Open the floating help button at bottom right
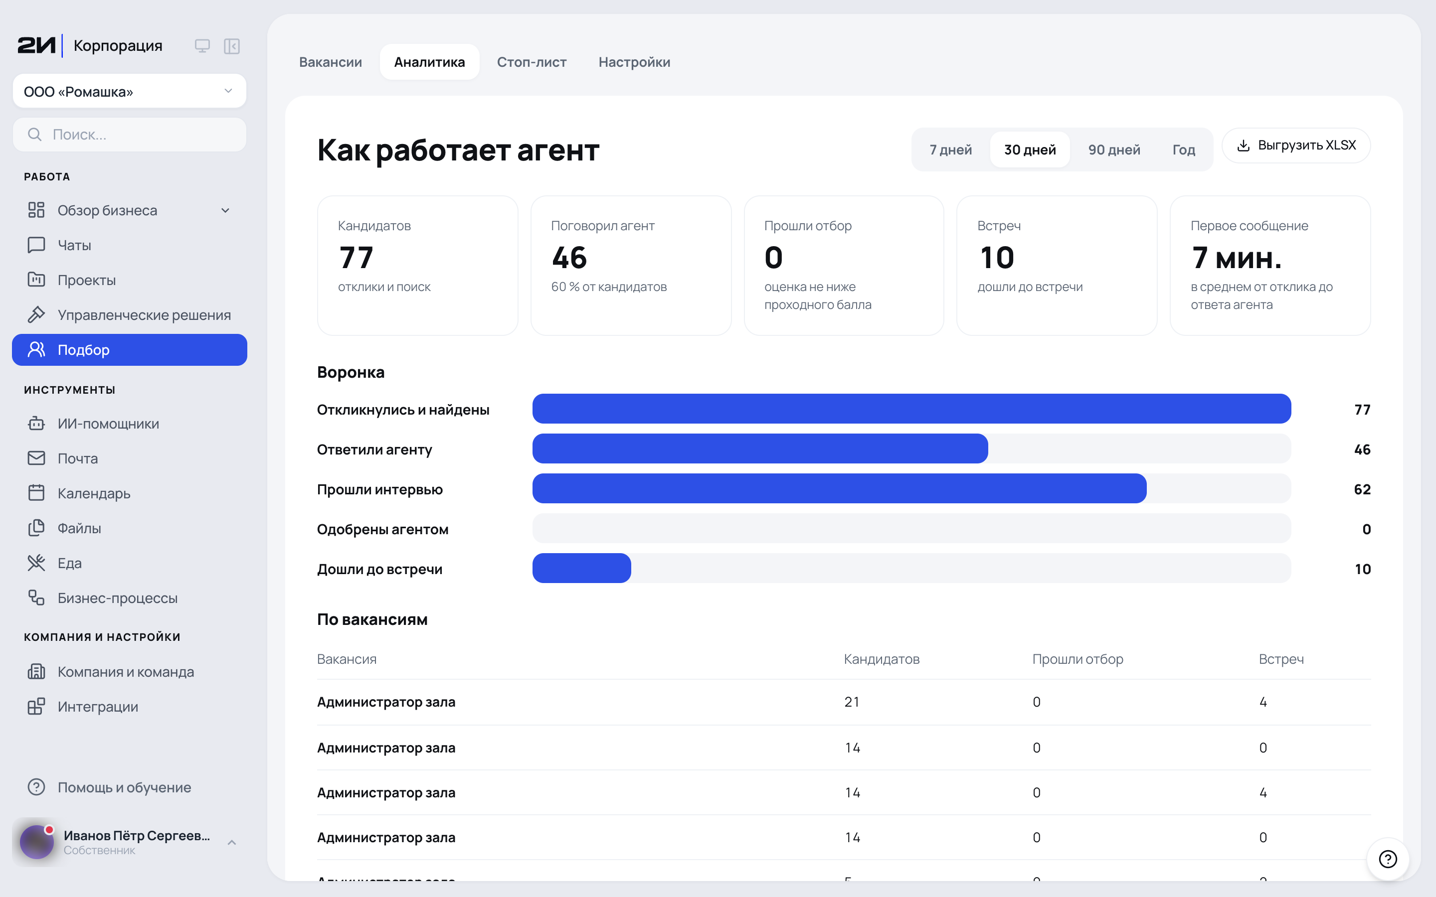The height and width of the screenshot is (897, 1436). (x=1388, y=859)
